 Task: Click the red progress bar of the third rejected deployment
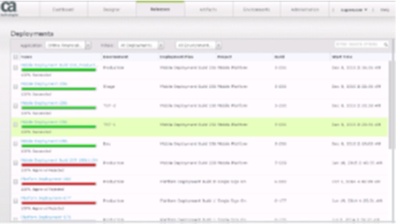pos(59,203)
